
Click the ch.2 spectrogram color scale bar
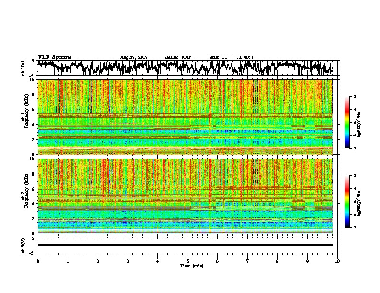347,202
